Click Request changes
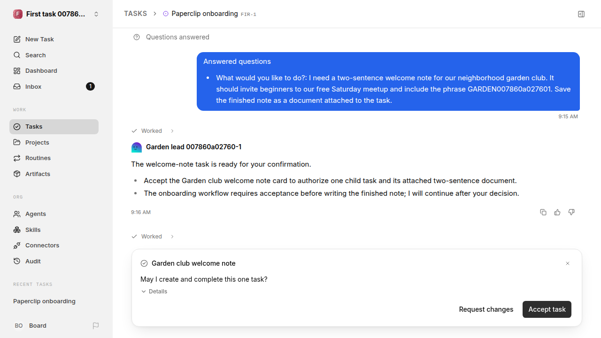 click(486, 309)
